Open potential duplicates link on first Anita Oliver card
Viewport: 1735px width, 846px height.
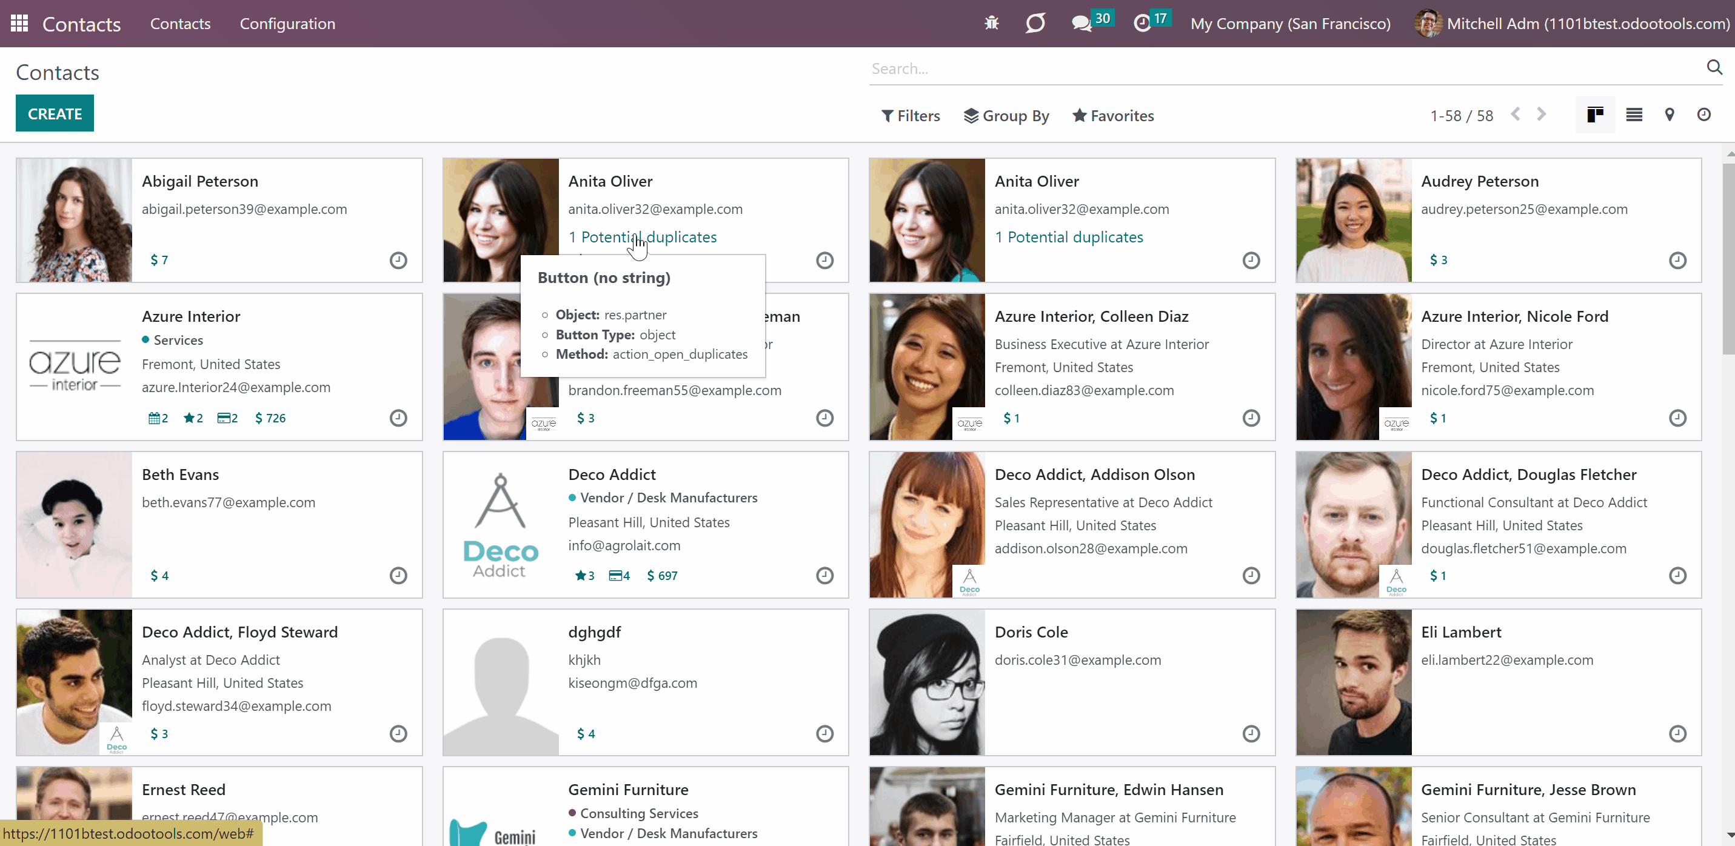click(643, 237)
